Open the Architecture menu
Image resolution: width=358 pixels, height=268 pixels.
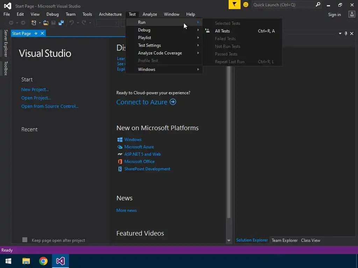(x=110, y=14)
